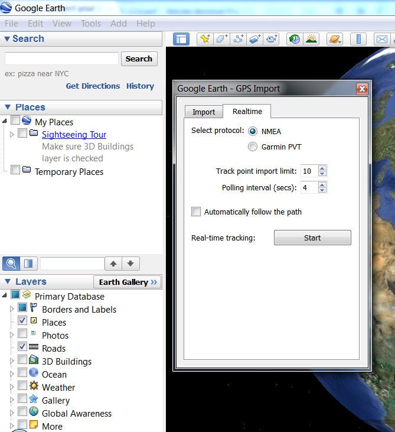Expand the Photos layer node
This screenshot has height=432, width=395.
click(x=12, y=334)
